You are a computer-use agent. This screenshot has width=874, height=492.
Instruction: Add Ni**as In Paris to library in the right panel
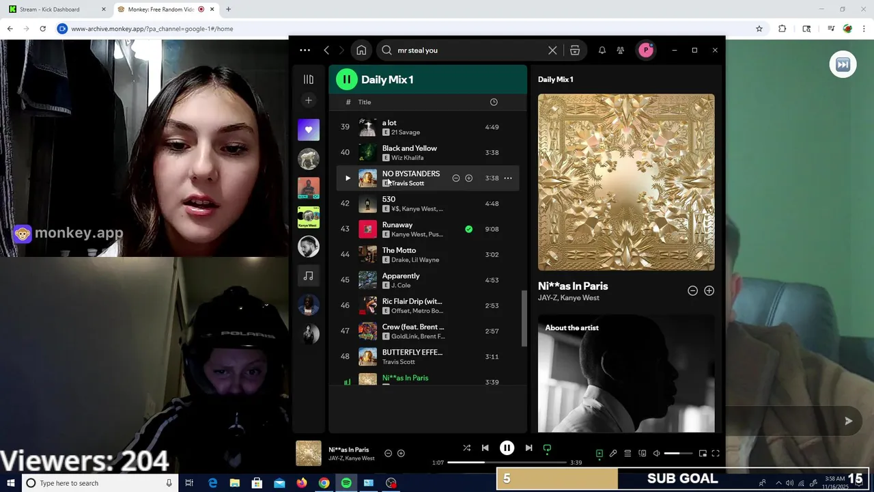click(709, 290)
